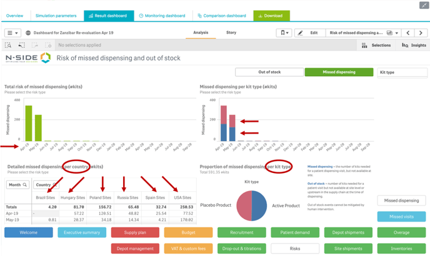430x256 pixels.
Task: Switch to the Monitoring dashboard tab
Action: coord(162,16)
